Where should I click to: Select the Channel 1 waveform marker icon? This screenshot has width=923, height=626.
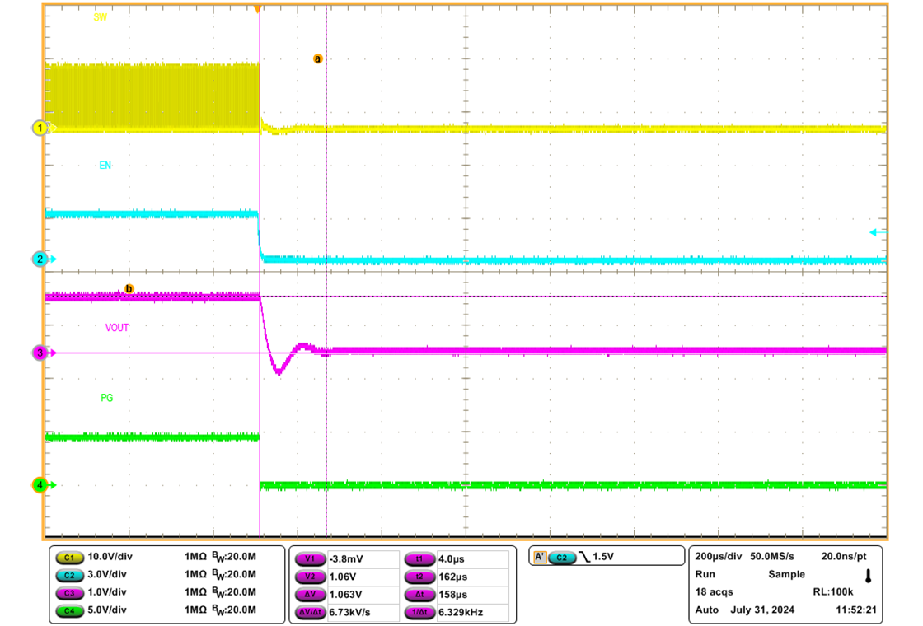(39, 128)
